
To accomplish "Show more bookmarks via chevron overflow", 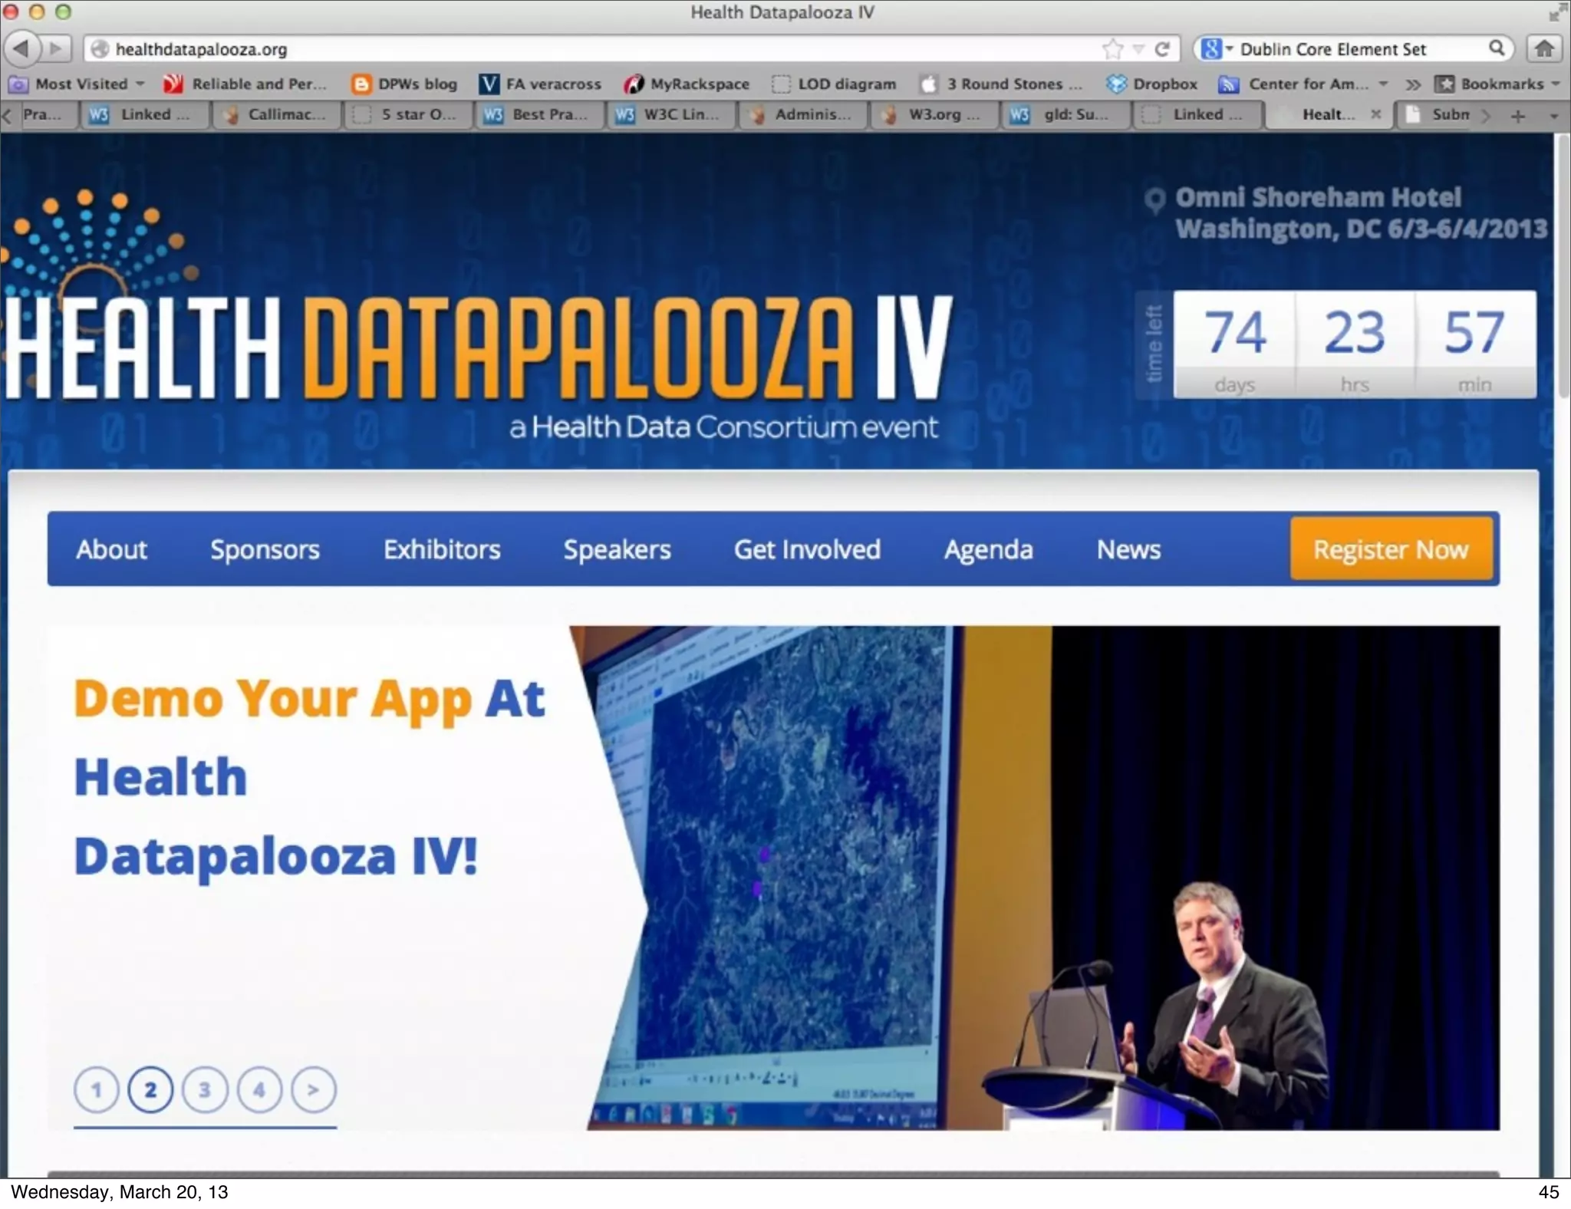I will click(1413, 84).
